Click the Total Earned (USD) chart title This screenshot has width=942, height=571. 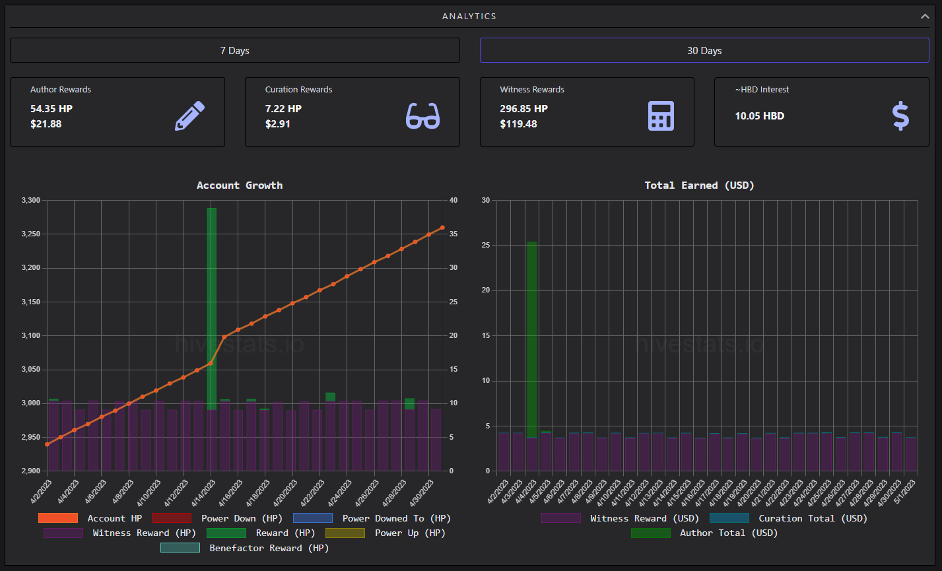point(700,185)
